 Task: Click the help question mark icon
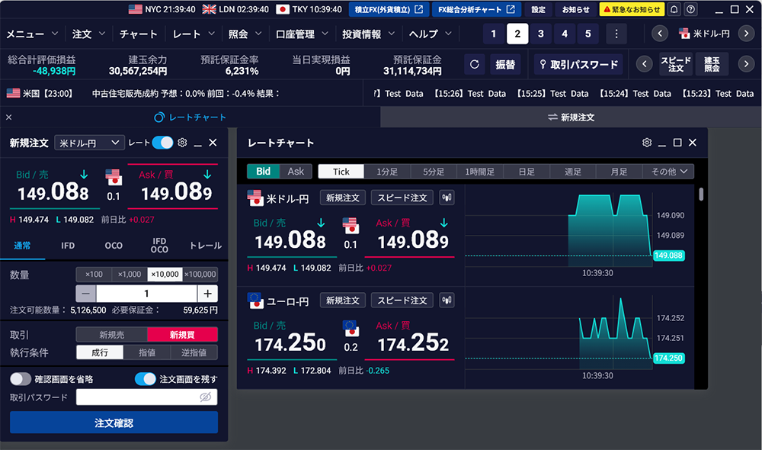691,9
